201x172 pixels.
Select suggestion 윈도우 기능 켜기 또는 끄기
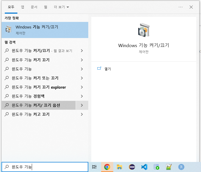click(x=39, y=78)
